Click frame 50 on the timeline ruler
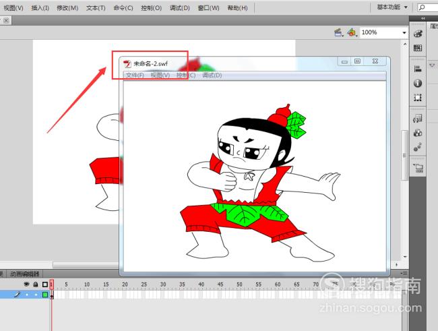The height and width of the screenshot is (331, 438). pos(239,284)
